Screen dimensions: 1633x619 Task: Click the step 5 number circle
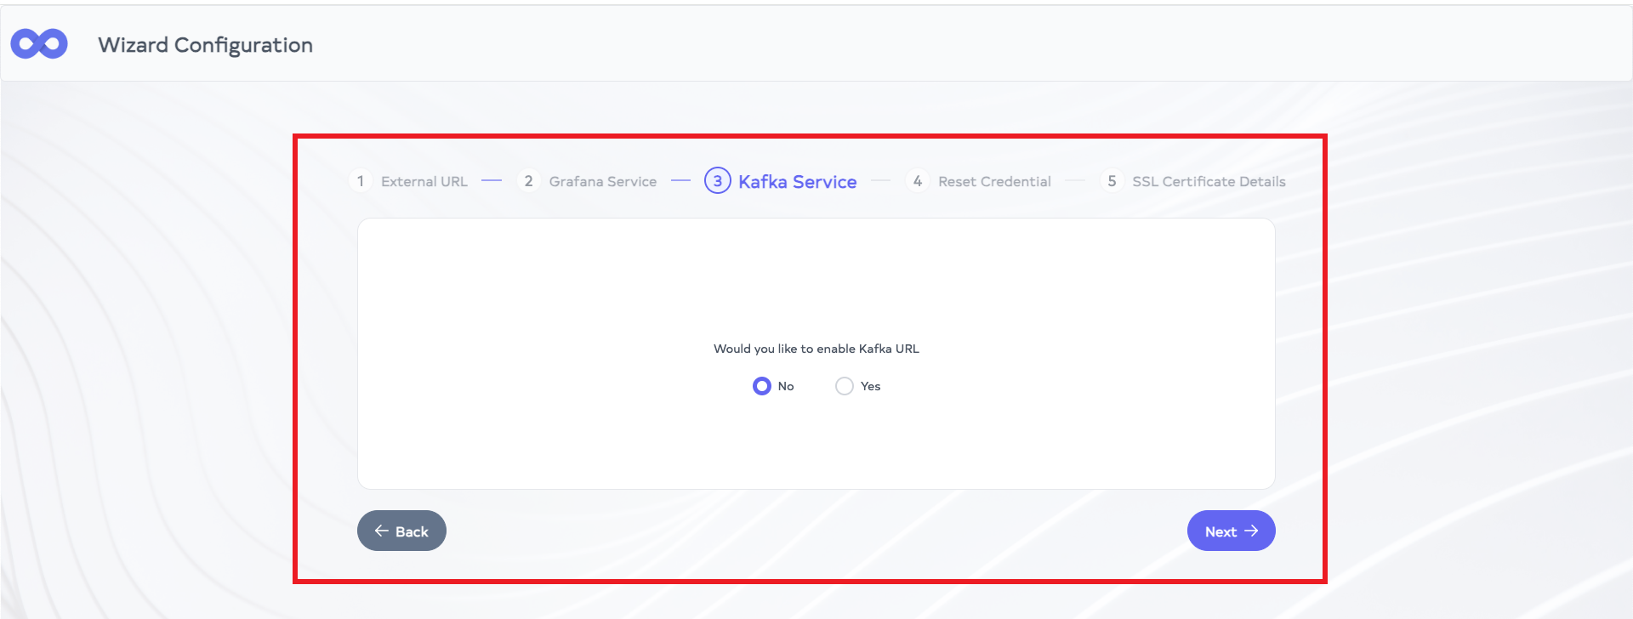point(1112,181)
